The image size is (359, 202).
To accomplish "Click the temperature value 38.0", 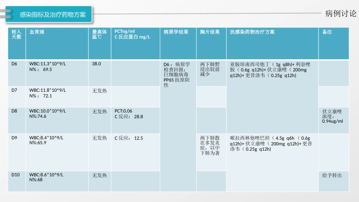I will pyautogui.click(x=96, y=64).
